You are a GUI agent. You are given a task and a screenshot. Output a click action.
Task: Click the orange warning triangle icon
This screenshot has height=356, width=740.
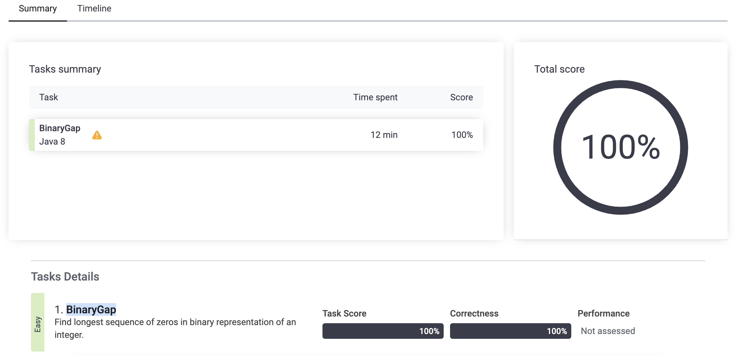tap(97, 135)
